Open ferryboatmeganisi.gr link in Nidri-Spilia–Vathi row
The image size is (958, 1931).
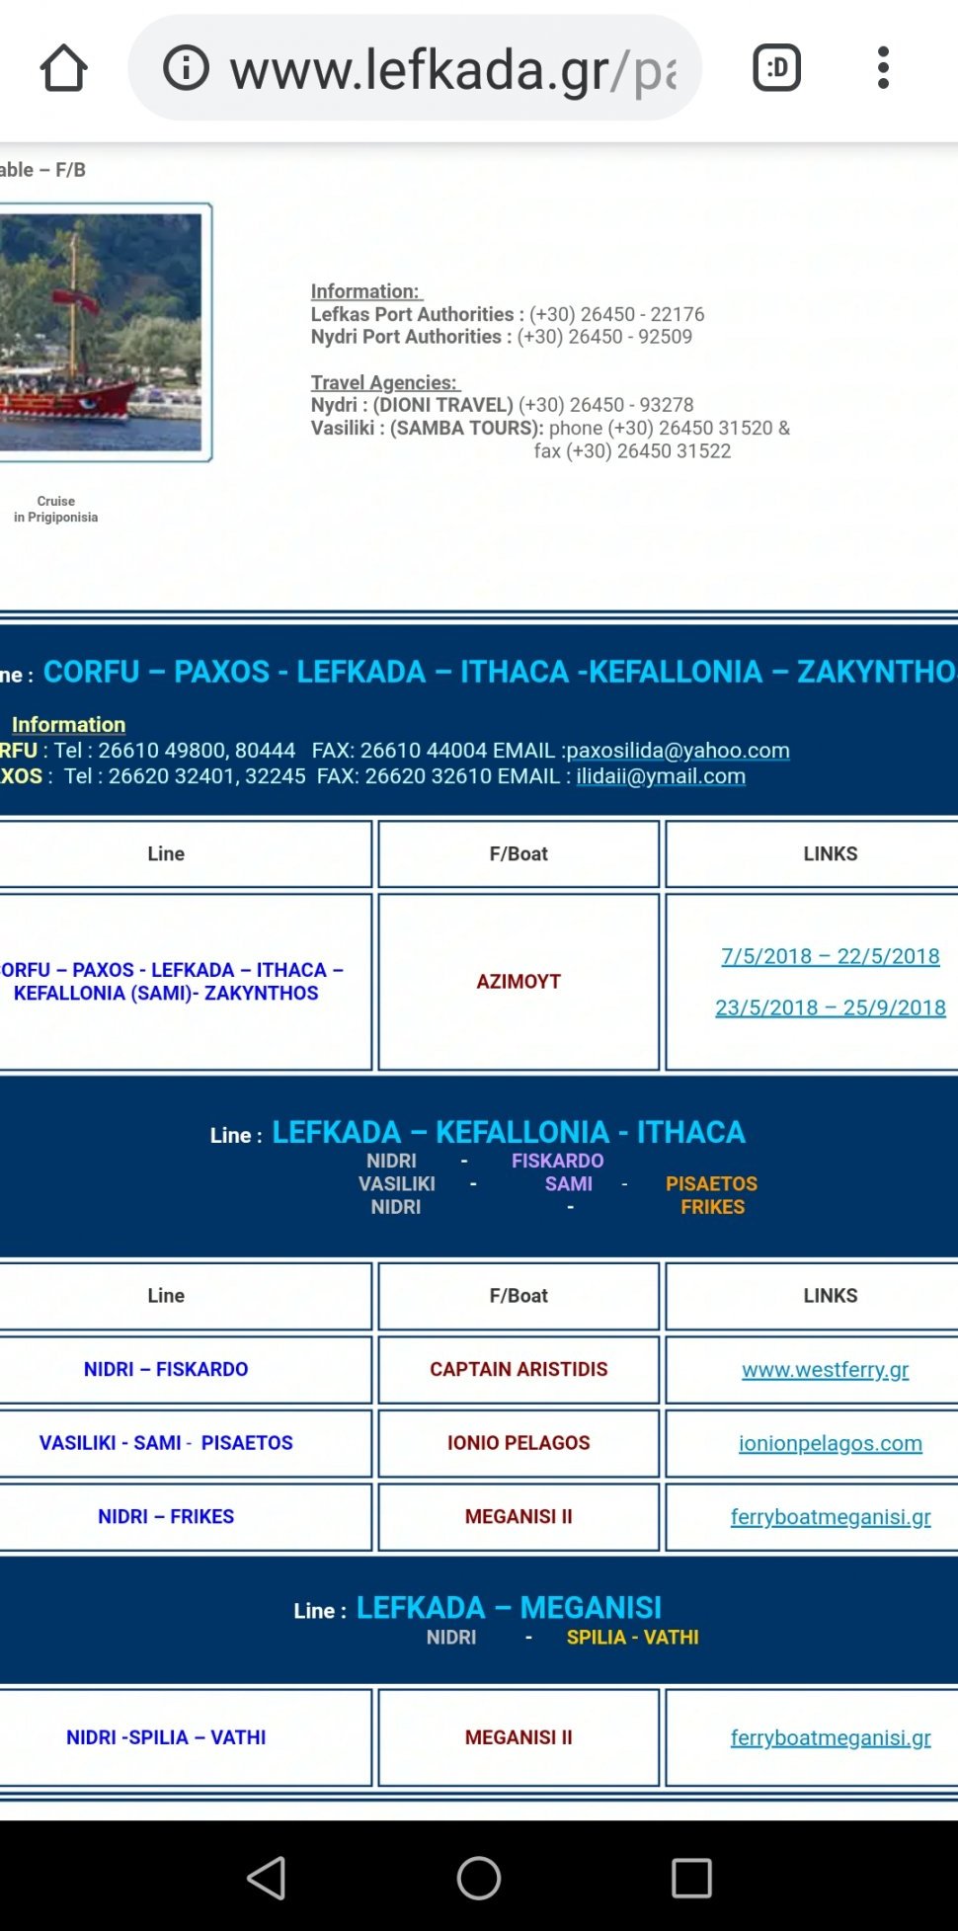tap(830, 1737)
